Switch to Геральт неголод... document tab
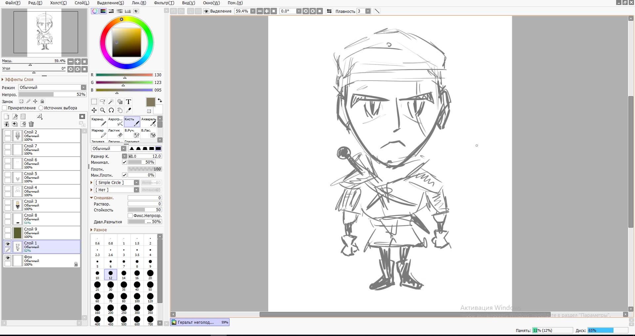635x336 pixels. tap(200, 322)
